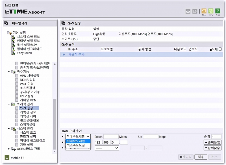
Task: Click the 적용 apply button
Action: point(201,157)
